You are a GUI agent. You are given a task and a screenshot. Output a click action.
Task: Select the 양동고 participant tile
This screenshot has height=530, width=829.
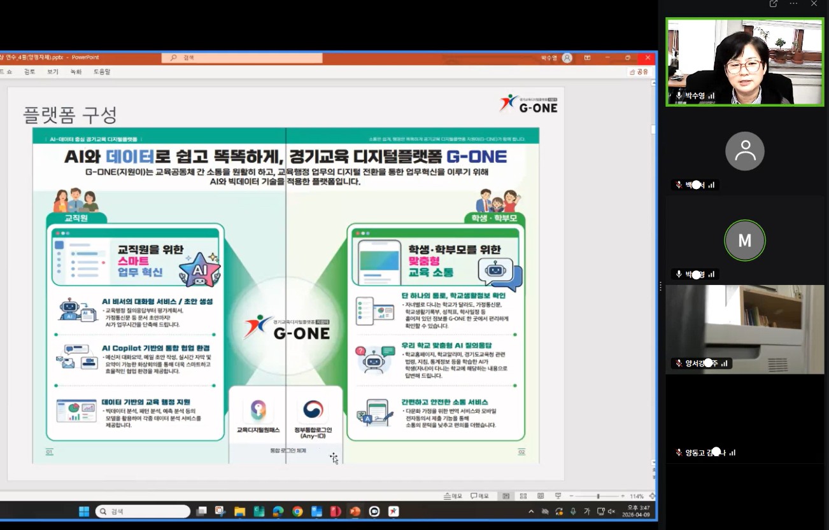tap(744, 419)
